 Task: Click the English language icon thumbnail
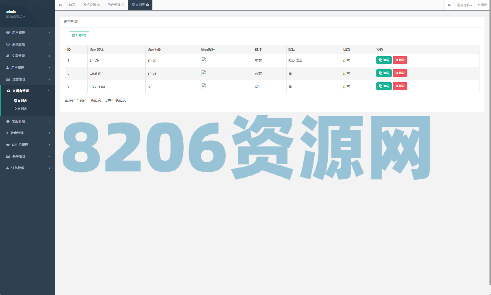(206, 74)
